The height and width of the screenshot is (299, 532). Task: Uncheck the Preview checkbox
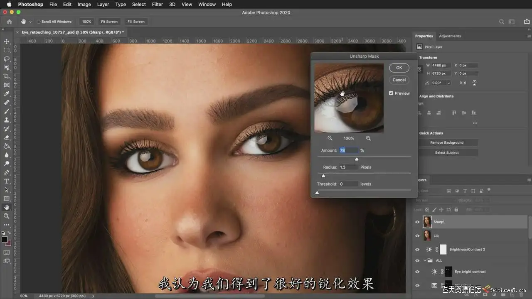(391, 93)
